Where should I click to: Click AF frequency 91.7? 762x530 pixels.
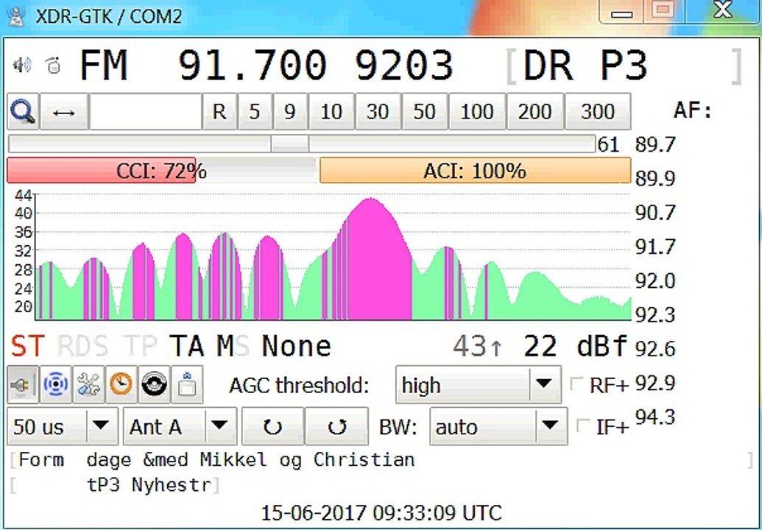(x=655, y=247)
